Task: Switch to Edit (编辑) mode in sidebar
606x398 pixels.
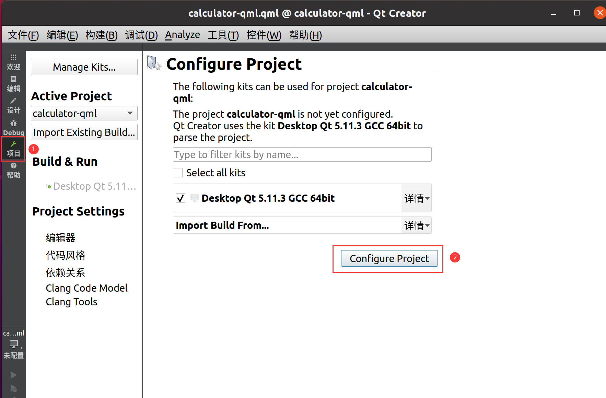Action: click(x=13, y=84)
